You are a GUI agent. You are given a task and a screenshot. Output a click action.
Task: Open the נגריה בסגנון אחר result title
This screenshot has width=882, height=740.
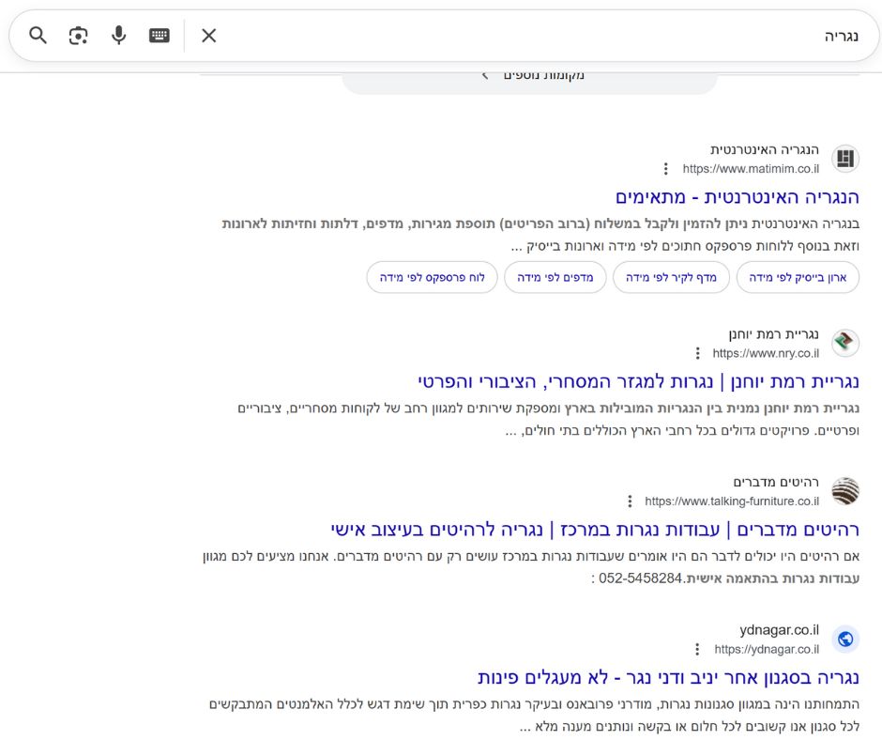668,677
